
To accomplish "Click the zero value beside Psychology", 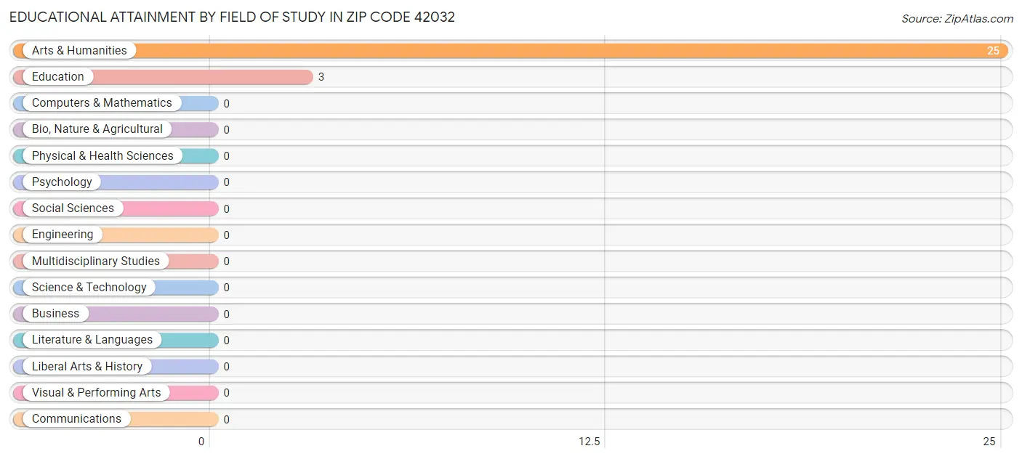I will [227, 182].
